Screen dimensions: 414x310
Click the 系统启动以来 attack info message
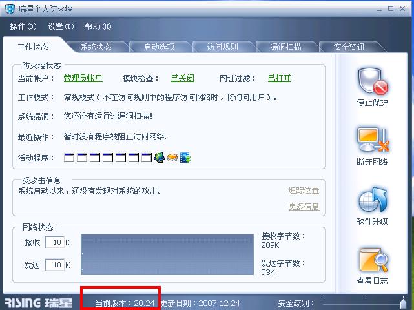[x=90, y=191]
